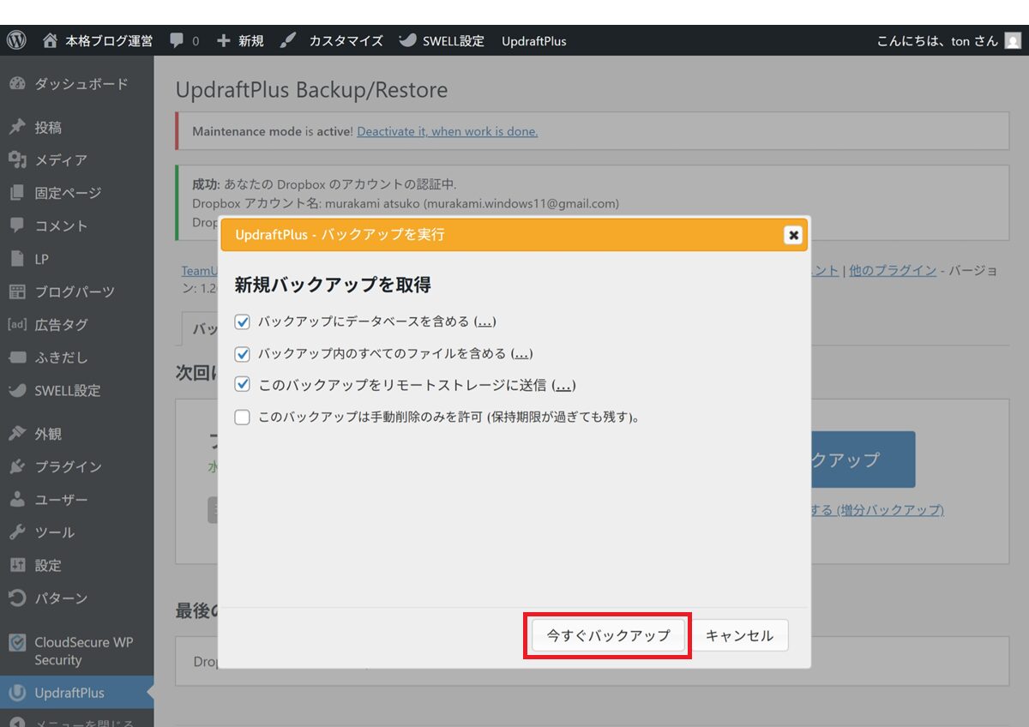Expand remote storage (...) options
This screenshot has height=727, width=1029.
pyautogui.click(x=563, y=386)
